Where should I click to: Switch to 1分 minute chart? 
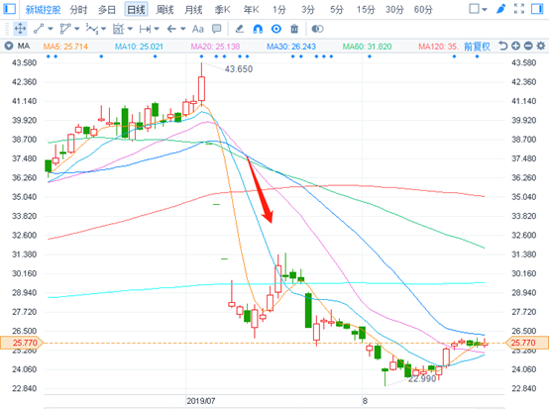[279, 10]
